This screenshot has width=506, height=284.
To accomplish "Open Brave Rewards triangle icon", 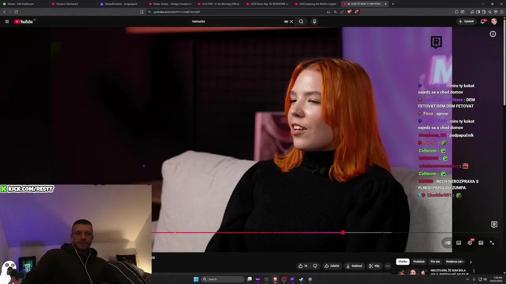I will (356, 12).
